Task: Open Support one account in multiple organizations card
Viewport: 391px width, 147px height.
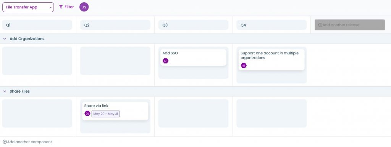Action: pyautogui.click(x=271, y=60)
